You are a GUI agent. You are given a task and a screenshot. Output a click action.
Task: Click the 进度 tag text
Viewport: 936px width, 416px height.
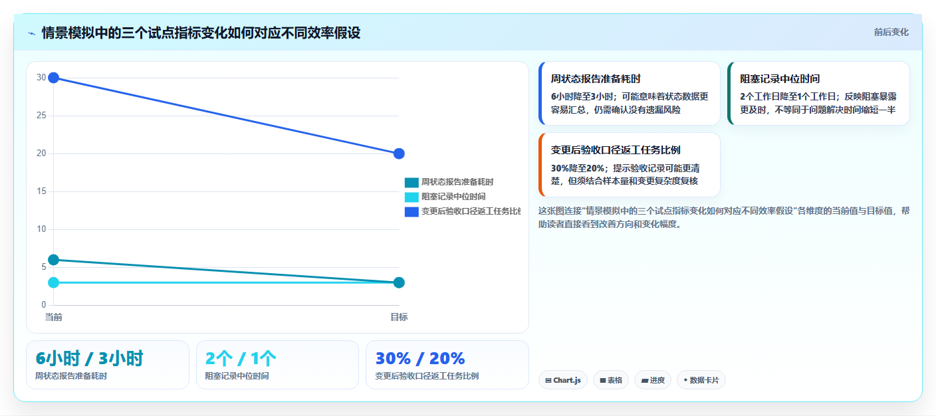657,381
